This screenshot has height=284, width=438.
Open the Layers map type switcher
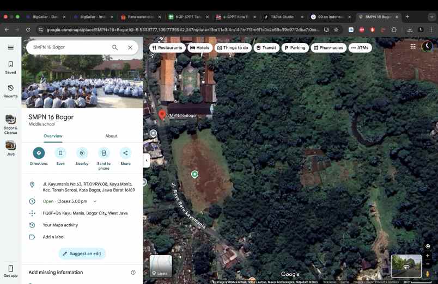point(161,266)
